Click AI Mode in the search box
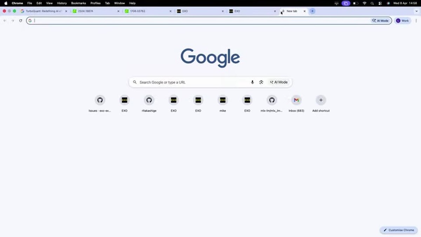 coord(279,82)
